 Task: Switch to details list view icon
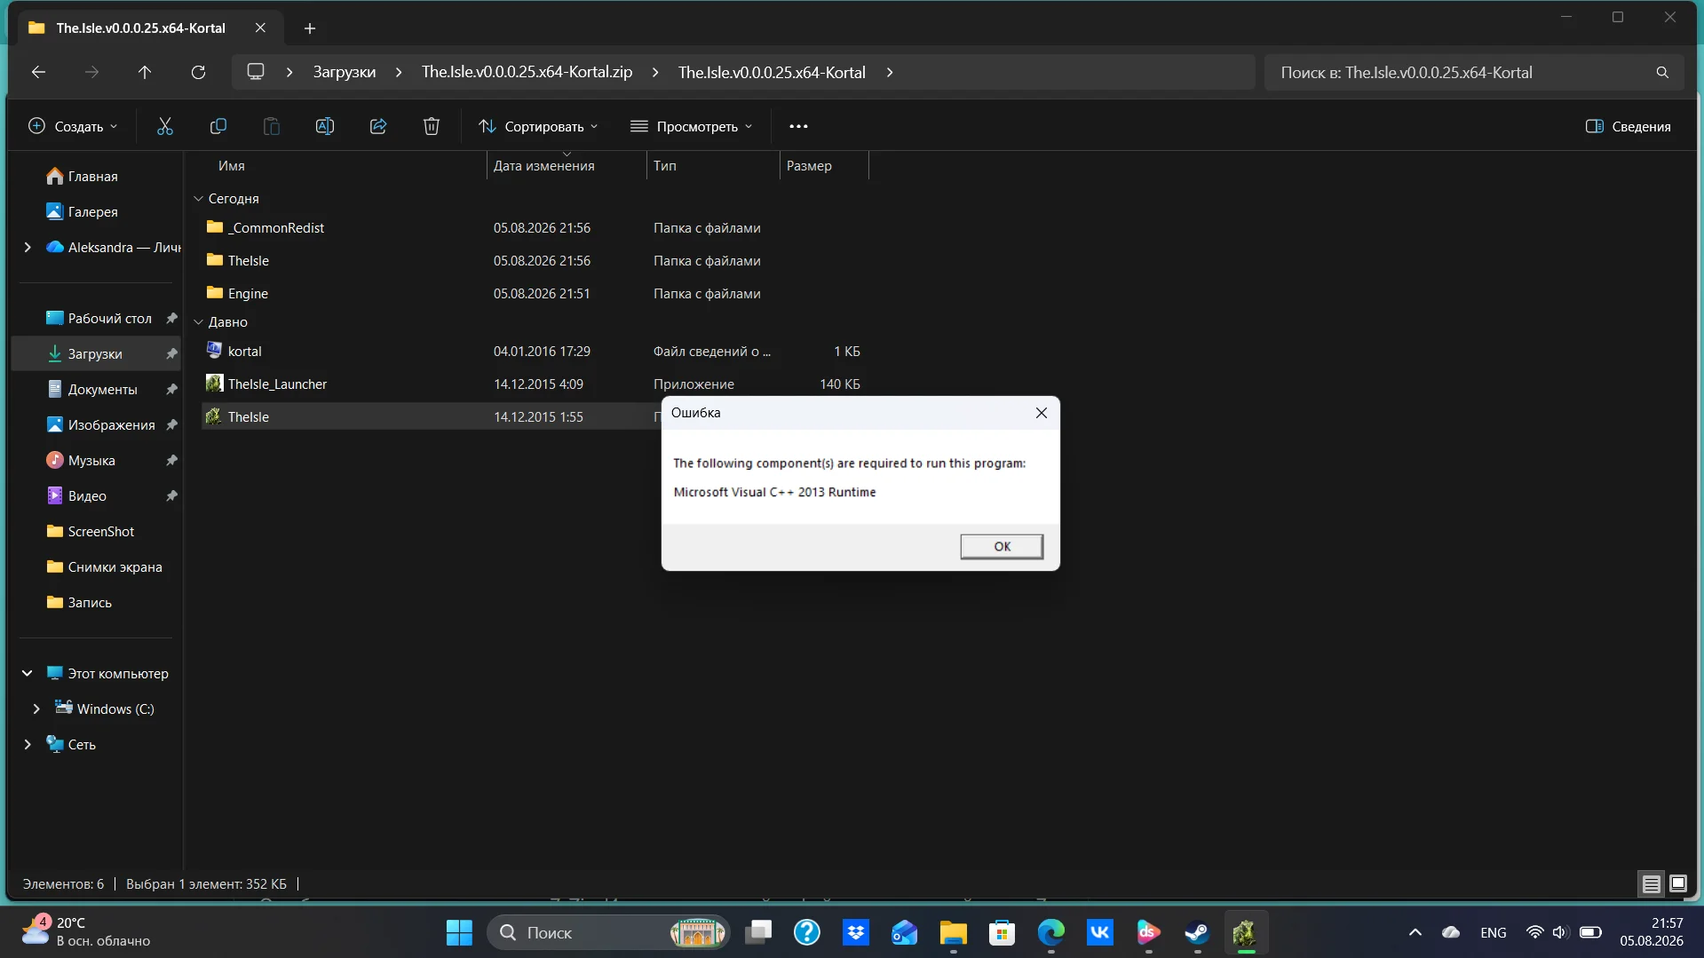click(1651, 883)
